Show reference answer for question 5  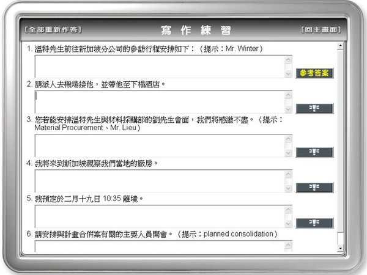[314, 222]
